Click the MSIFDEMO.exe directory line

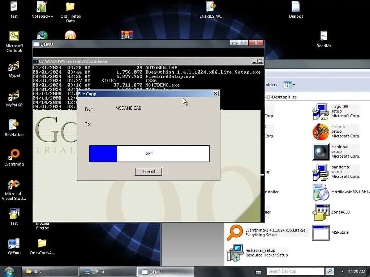pyautogui.click(x=106, y=85)
